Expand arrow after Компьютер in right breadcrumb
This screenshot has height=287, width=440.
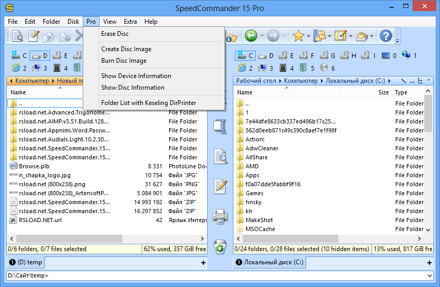point(321,81)
